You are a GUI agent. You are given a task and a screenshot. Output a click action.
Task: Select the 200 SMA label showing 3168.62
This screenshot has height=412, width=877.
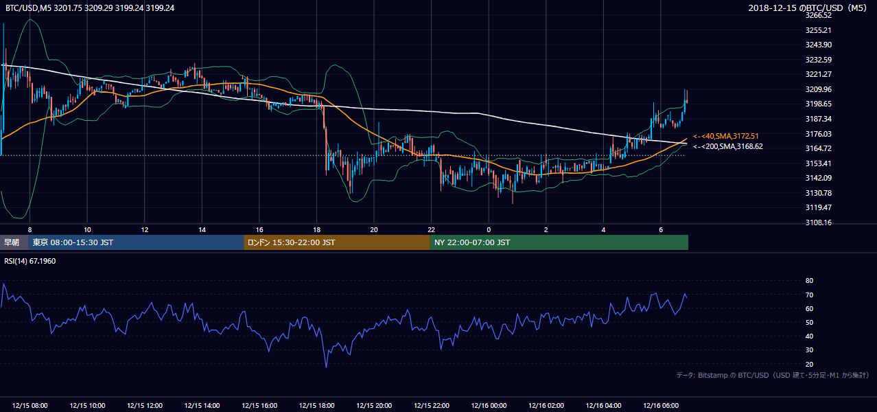coord(727,146)
